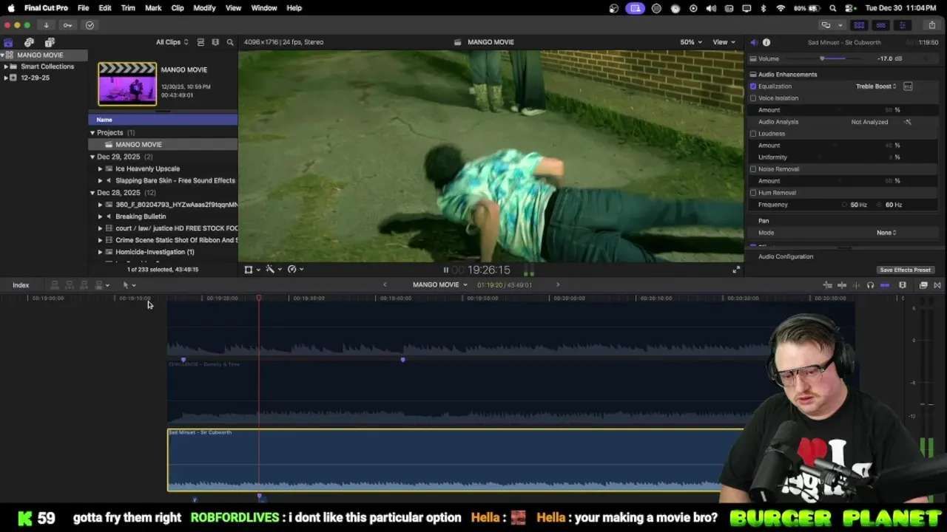Show the Transitions browser icon
Viewport: 947px width, 532px height.
tap(937, 285)
